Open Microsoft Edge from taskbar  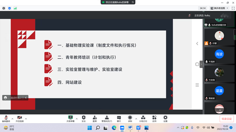click(x=114, y=128)
